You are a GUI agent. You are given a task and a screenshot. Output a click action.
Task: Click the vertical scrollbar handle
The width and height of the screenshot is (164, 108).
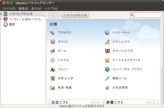tap(162, 46)
